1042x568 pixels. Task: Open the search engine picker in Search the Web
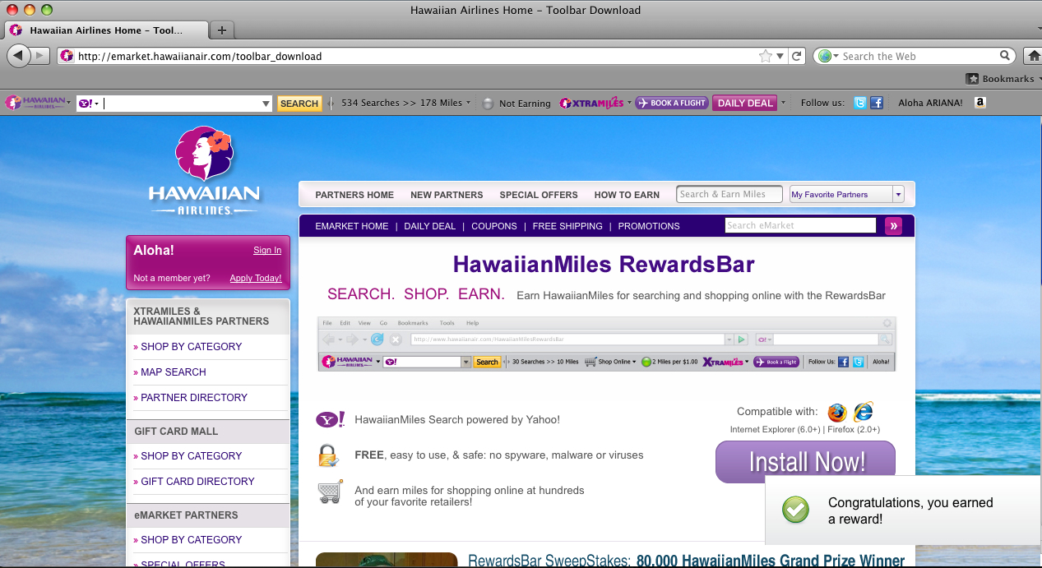tap(828, 56)
